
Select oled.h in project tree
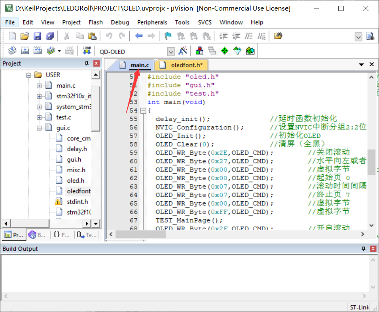[76, 181]
